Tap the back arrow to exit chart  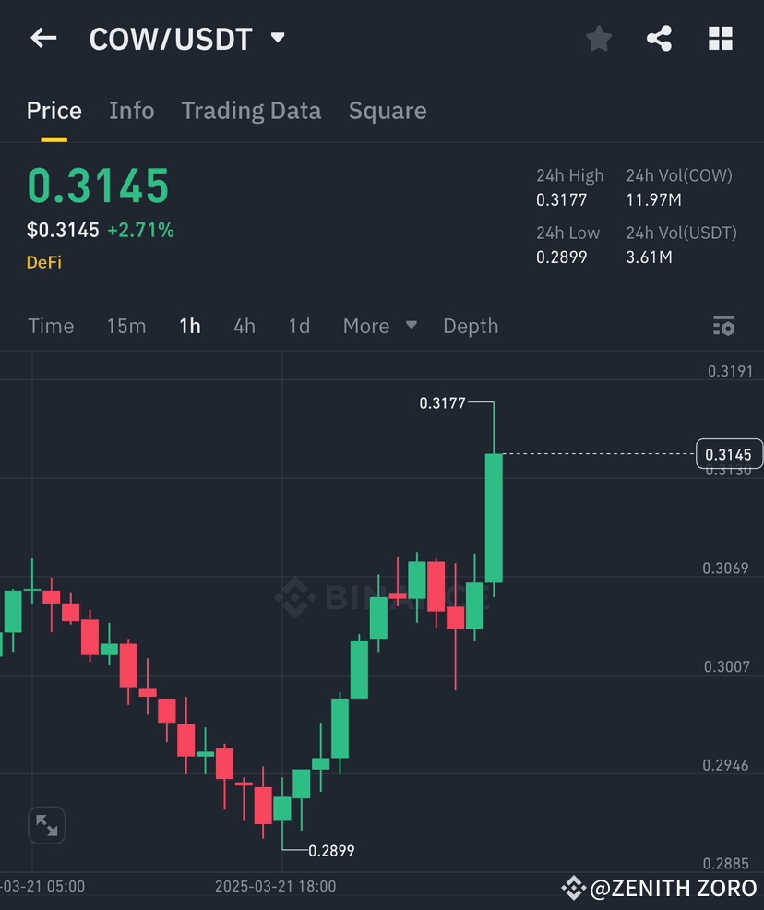point(43,38)
